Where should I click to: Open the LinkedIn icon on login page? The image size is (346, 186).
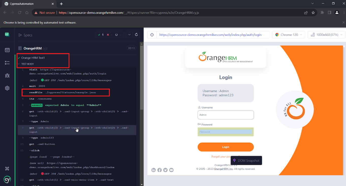tap(154, 170)
